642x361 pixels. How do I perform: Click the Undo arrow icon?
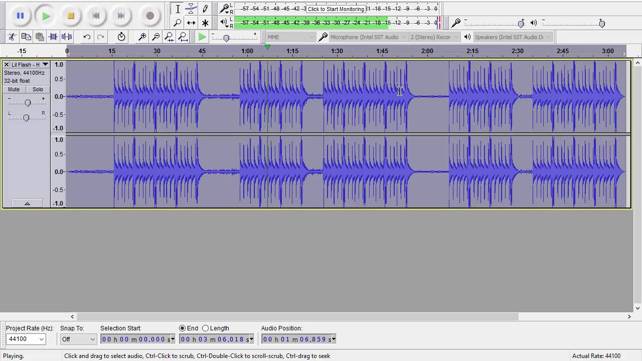tap(87, 37)
